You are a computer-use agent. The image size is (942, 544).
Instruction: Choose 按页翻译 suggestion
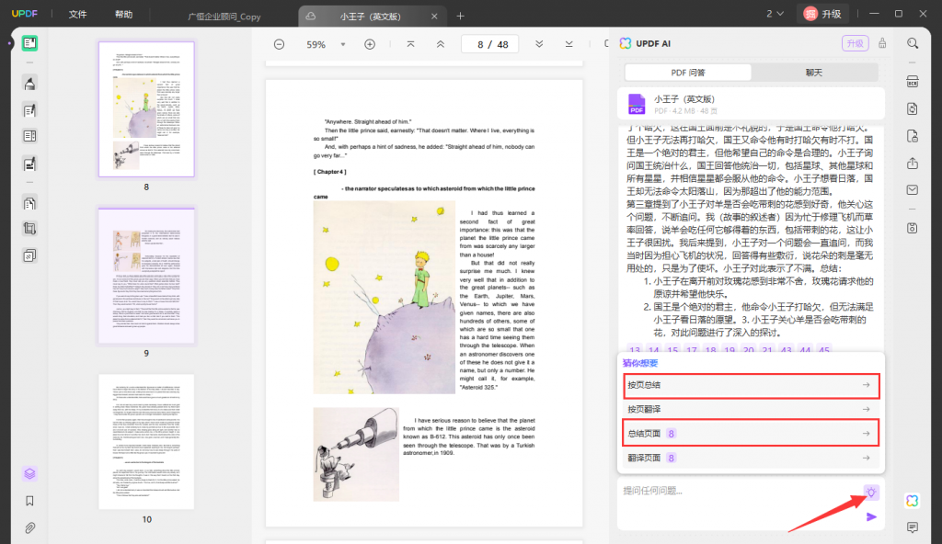point(751,410)
